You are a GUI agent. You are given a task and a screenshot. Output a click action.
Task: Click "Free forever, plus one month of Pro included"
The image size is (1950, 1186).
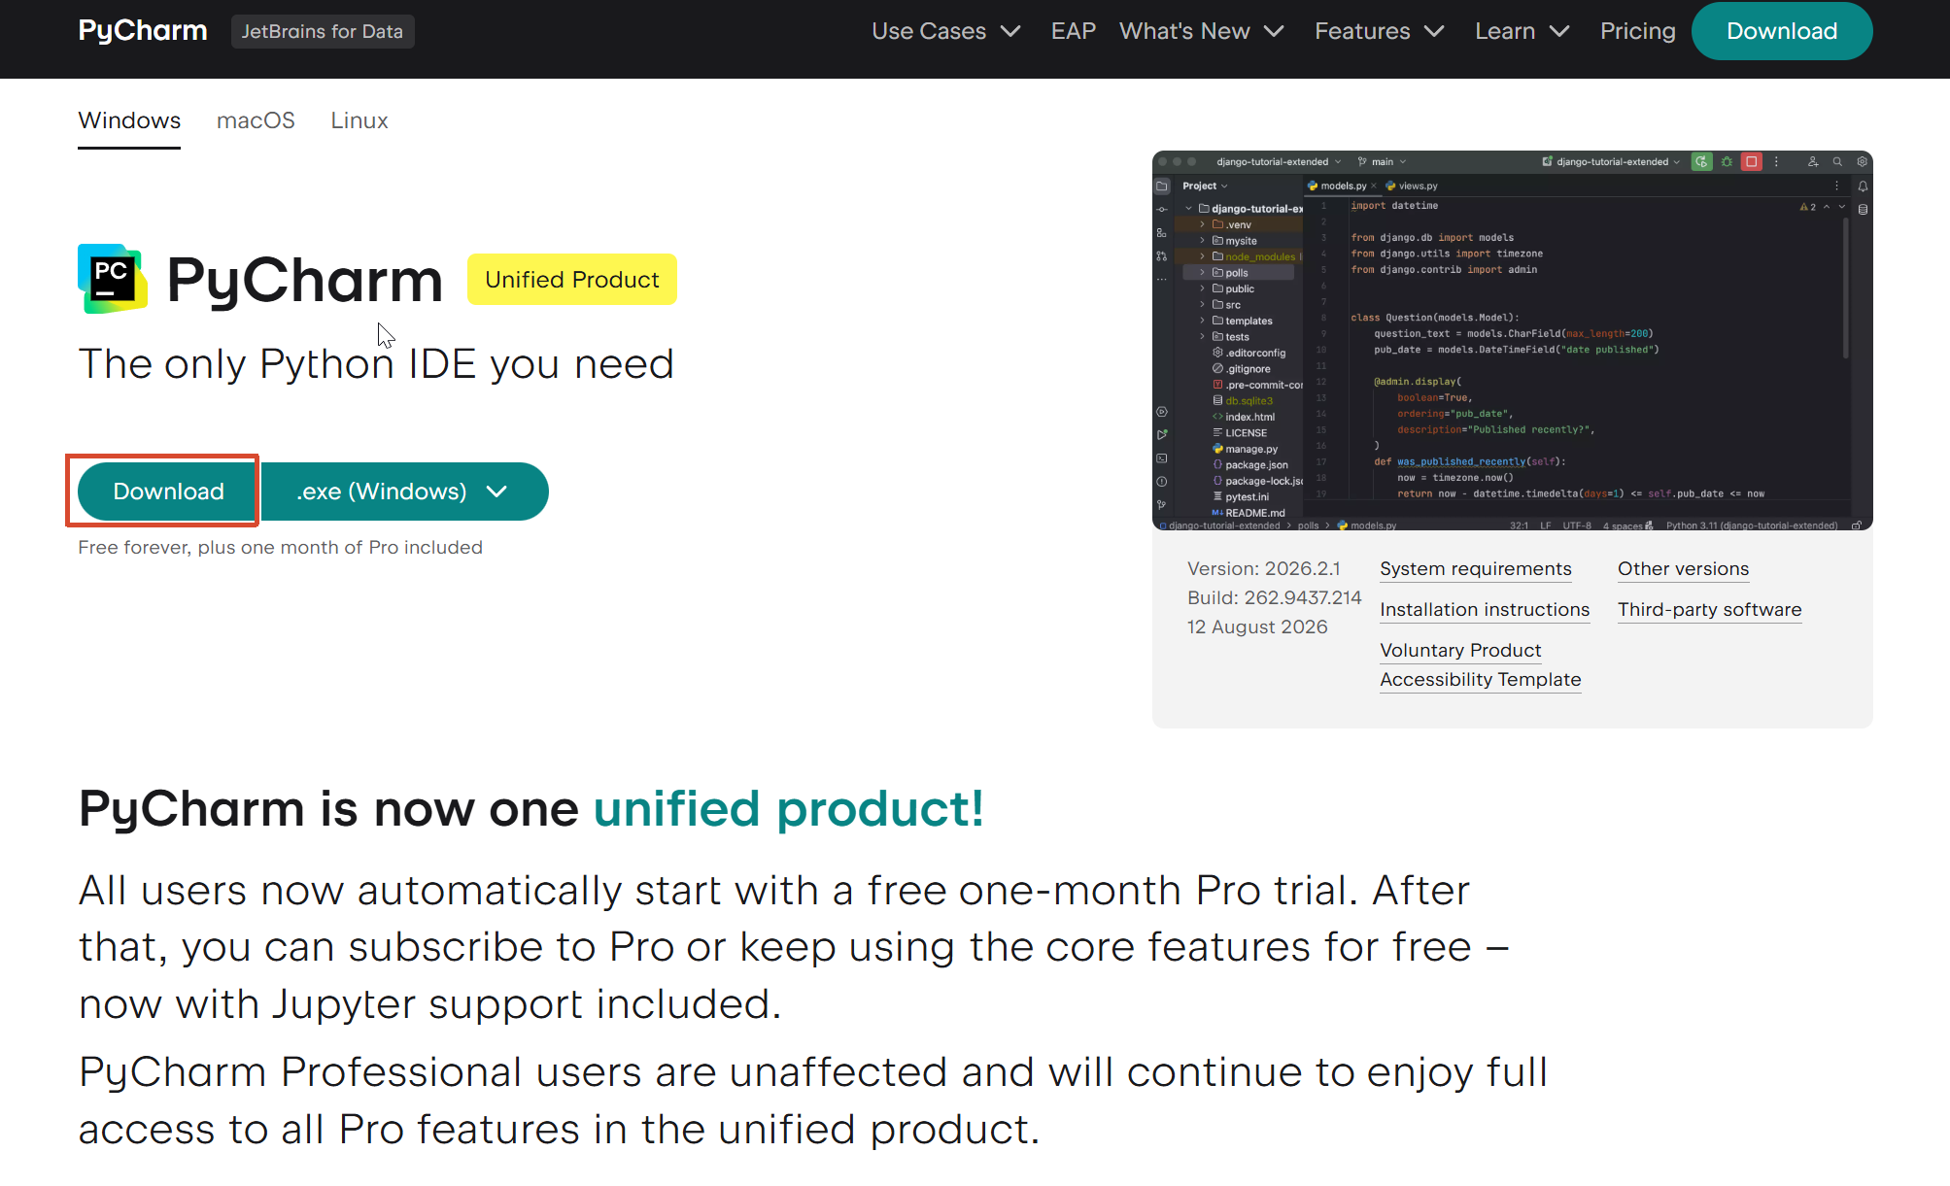coord(280,548)
